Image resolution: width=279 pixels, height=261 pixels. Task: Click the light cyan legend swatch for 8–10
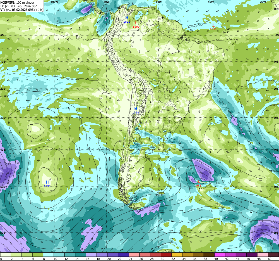click(x=48, y=255)
